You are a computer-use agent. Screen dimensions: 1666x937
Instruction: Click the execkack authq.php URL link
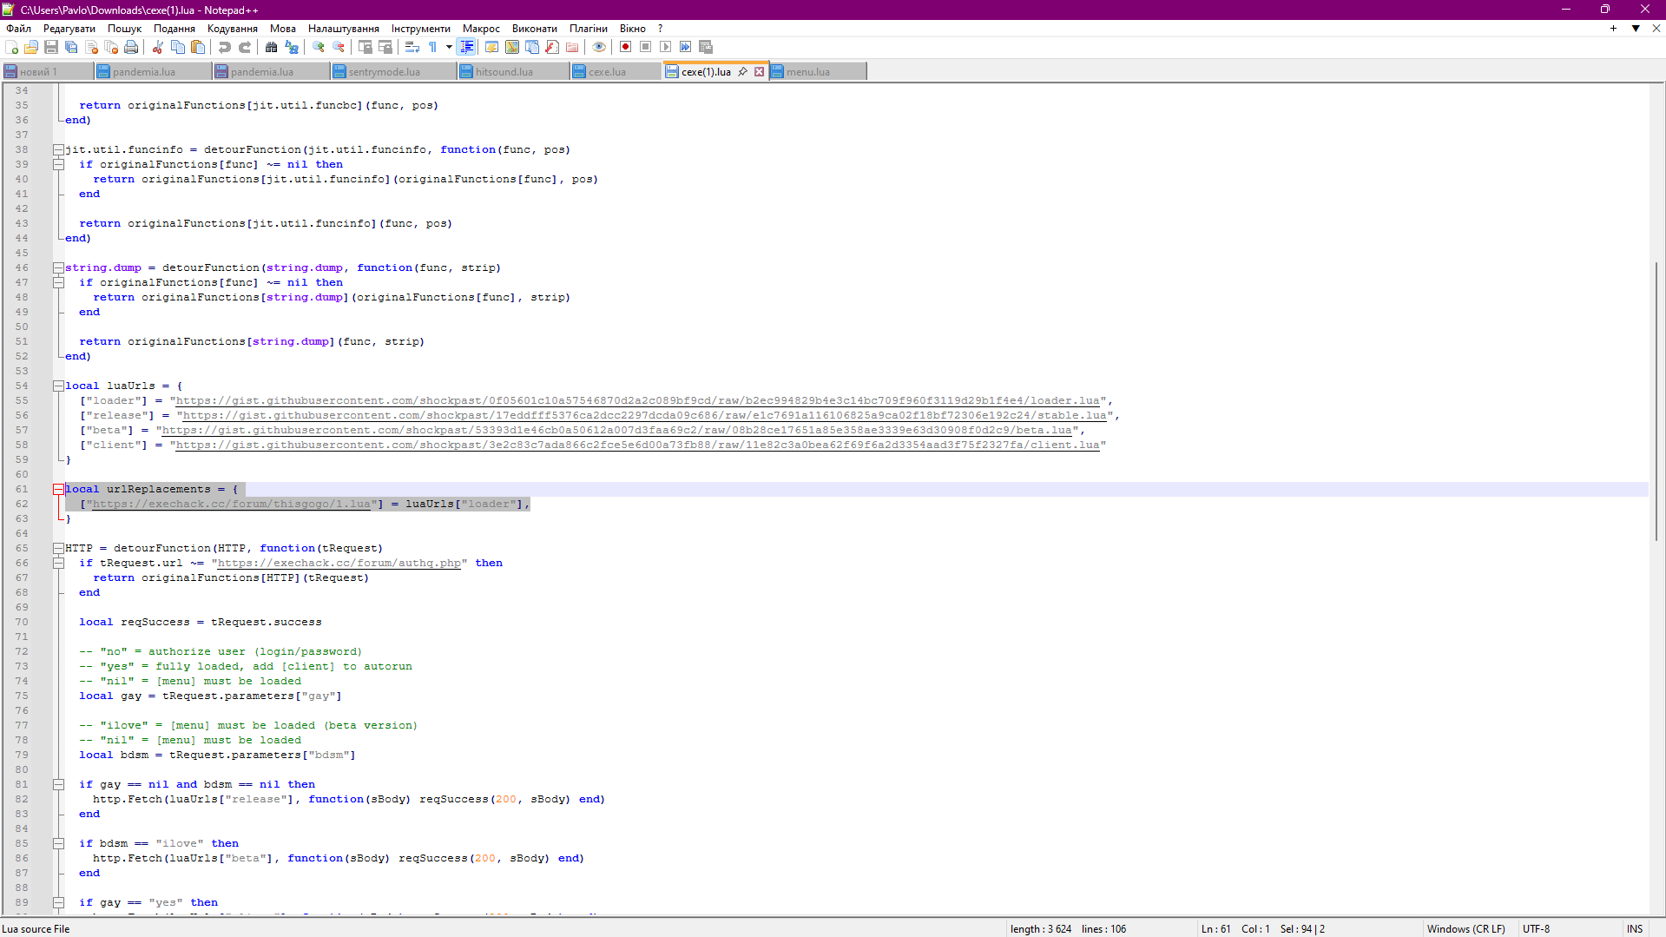click(x=339, y=563)
